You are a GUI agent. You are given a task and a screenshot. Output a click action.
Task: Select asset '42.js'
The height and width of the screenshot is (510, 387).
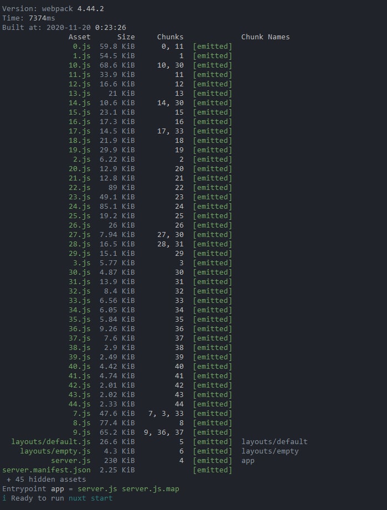[79, 386]
